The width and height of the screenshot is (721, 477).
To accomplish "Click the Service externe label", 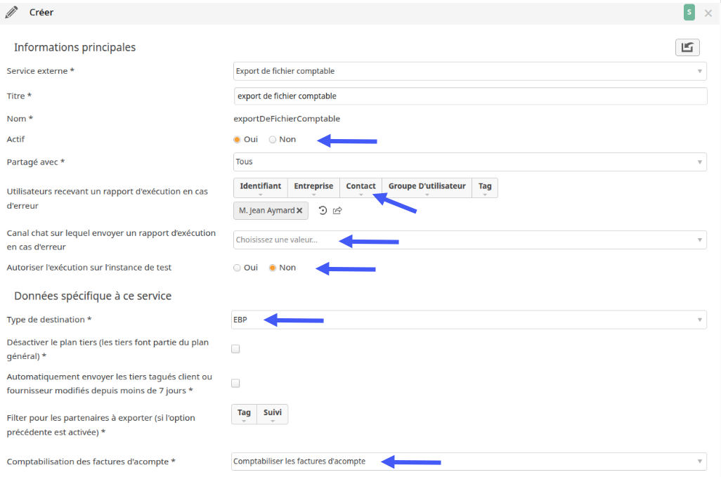I will pos(41,71).
